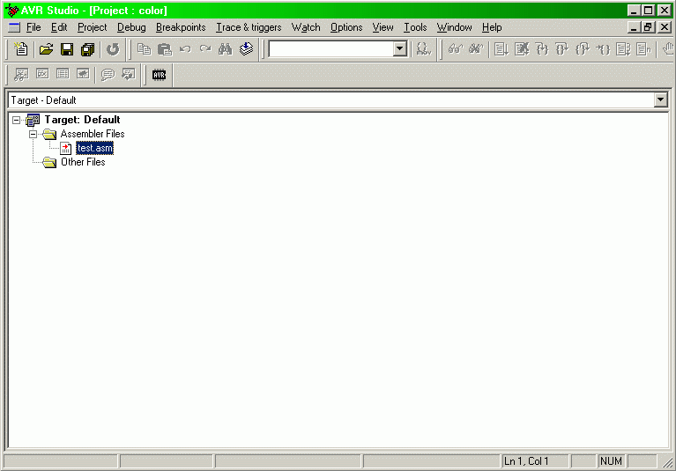The width and height of the screenshot is (676, 471).
Task: Click the circular reload arrow icon
Action: coord(113,49)
